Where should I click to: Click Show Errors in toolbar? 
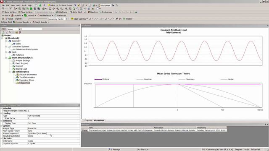(66, 5)
